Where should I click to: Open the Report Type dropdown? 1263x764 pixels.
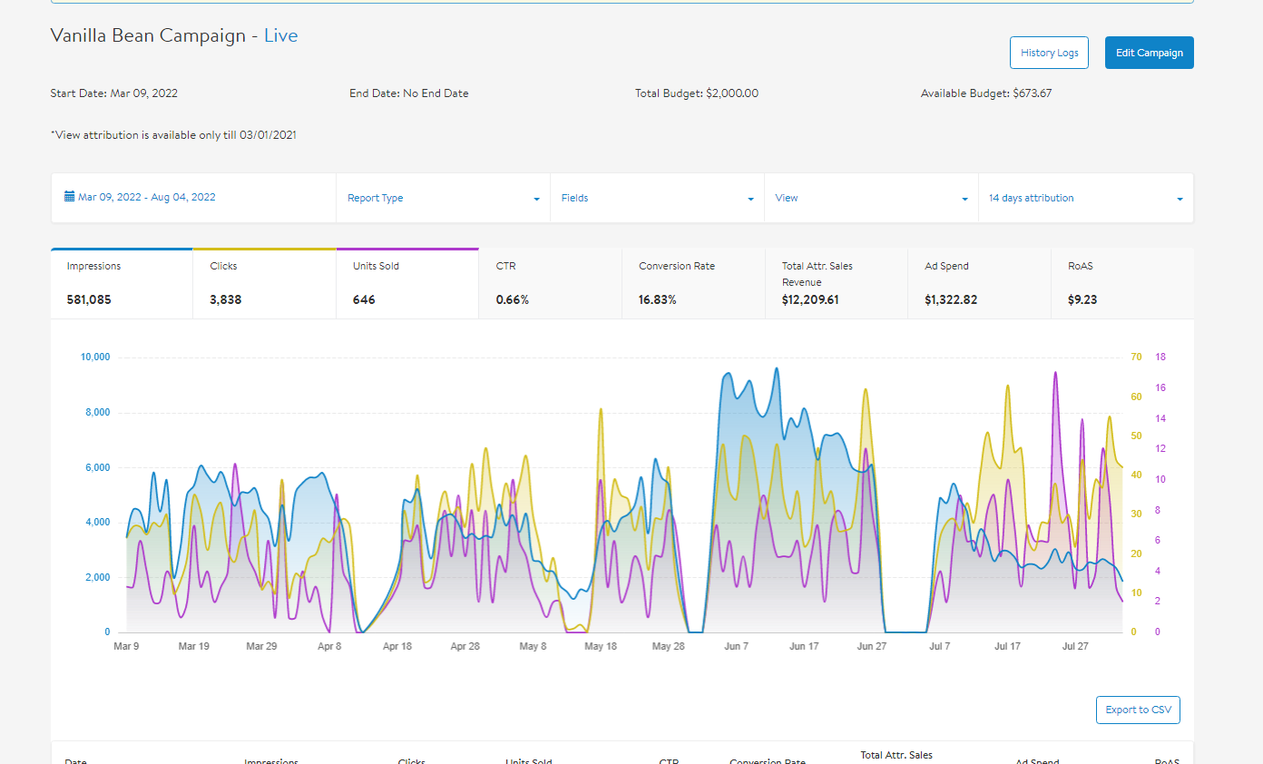[444, 198]
